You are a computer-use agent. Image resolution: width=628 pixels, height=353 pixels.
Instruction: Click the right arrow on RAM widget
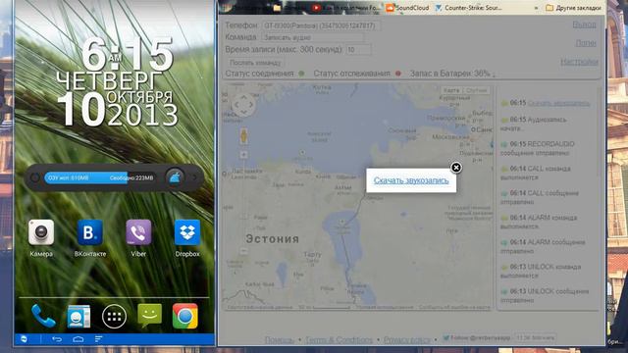195,177
